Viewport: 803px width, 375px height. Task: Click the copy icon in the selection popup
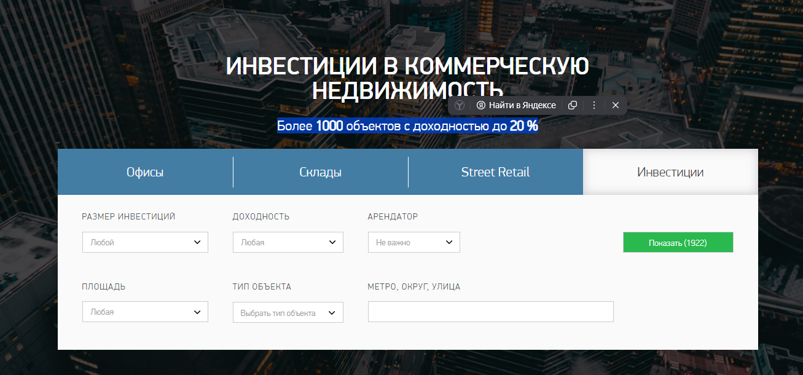[x=573, y=105]
